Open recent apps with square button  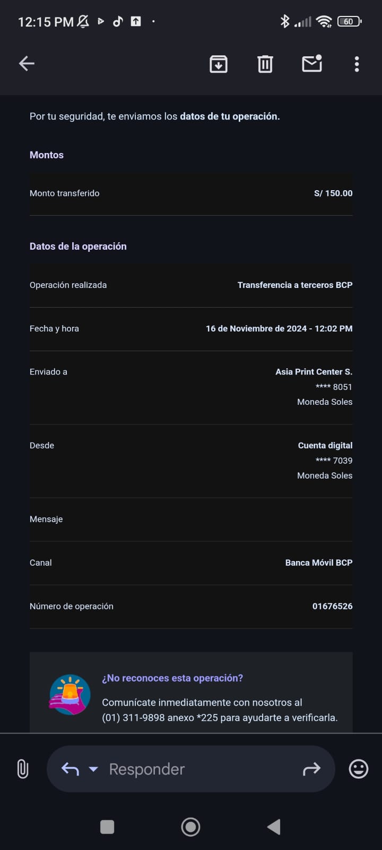click(107, 827)
